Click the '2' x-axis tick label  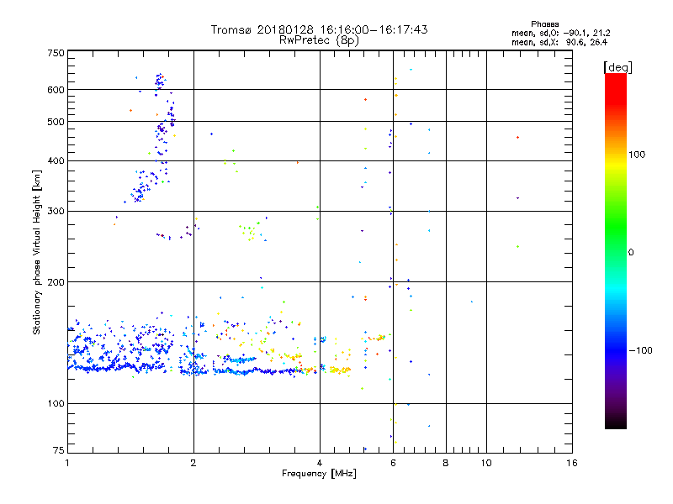click(193, 463)
